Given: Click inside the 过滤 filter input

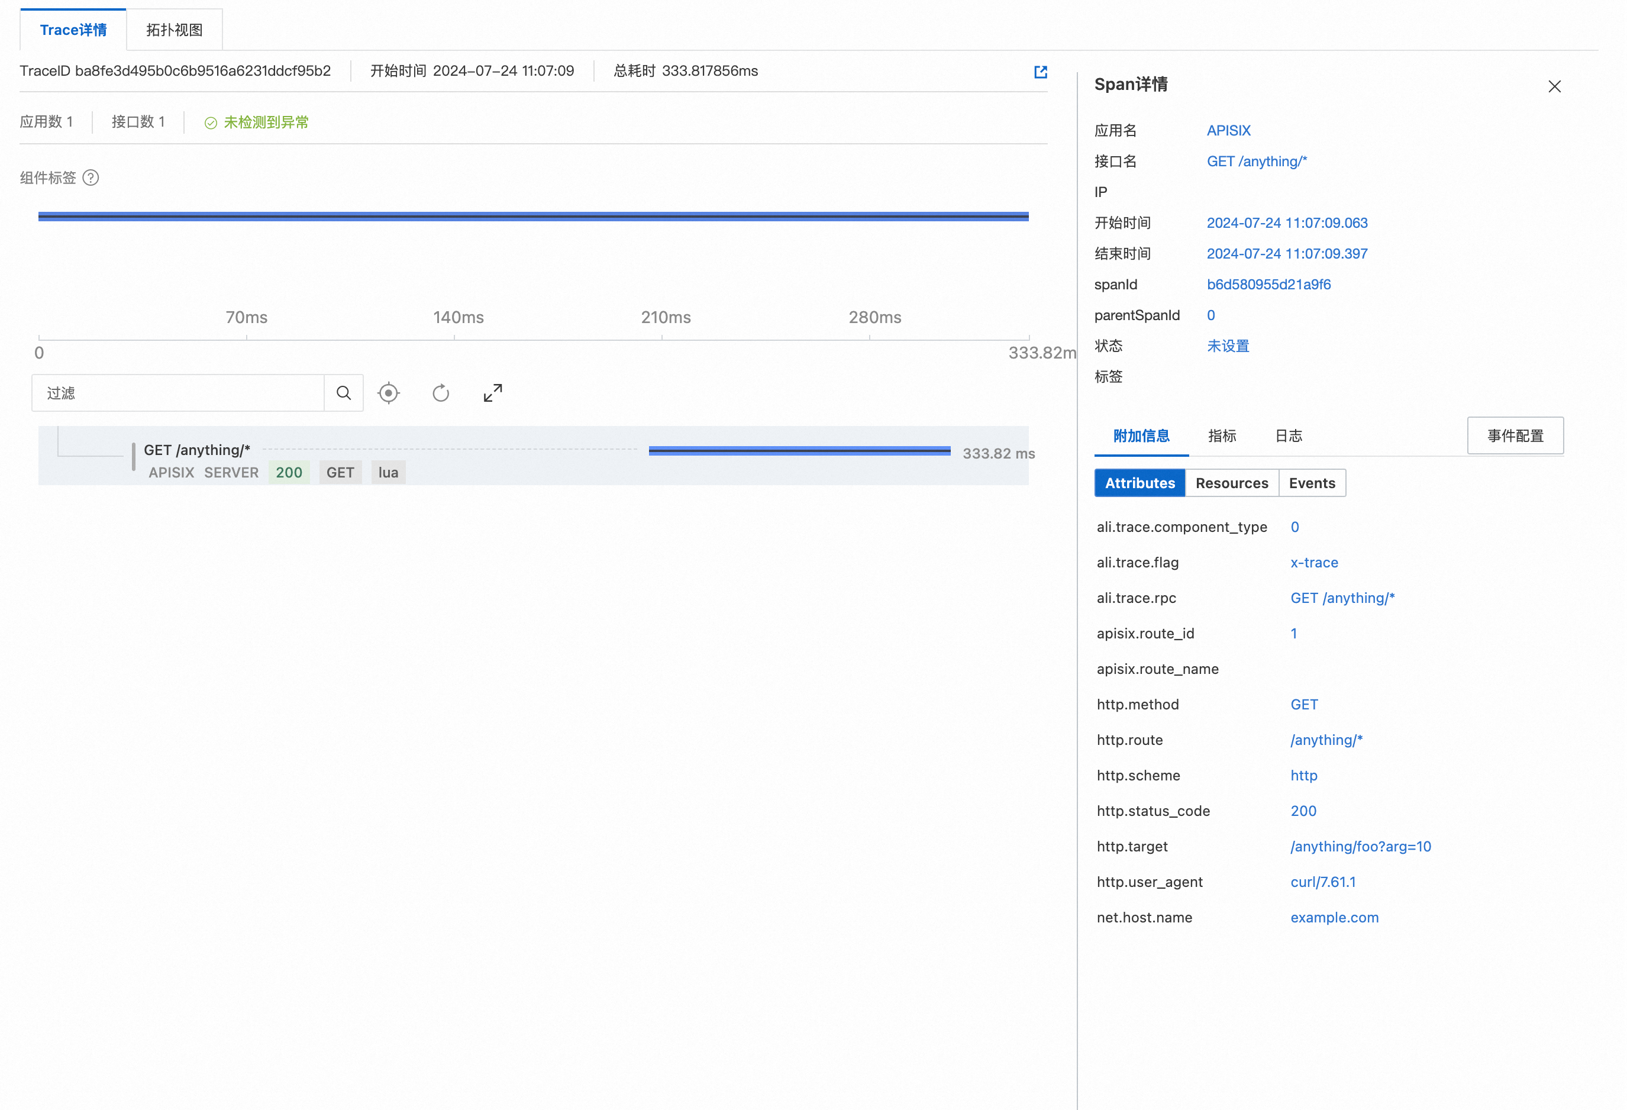Looking at the screenshot, I should coord(175,393).
